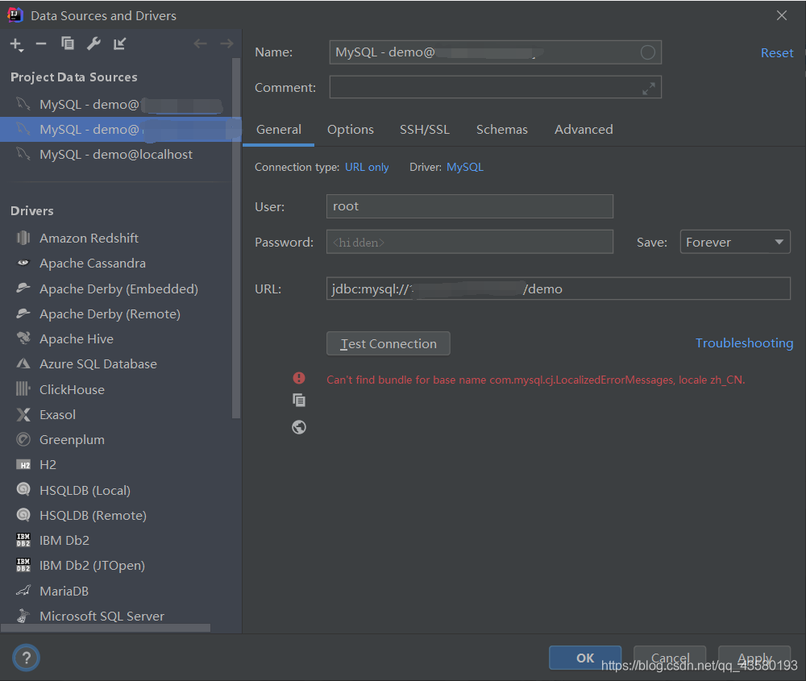Click the left panel horizontal scrollbar
Screen dimensions: 806x681
pyautogui.click(x=106, y=628)
